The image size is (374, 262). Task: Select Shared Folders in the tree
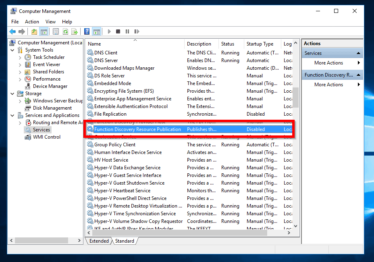click(48, 72)
